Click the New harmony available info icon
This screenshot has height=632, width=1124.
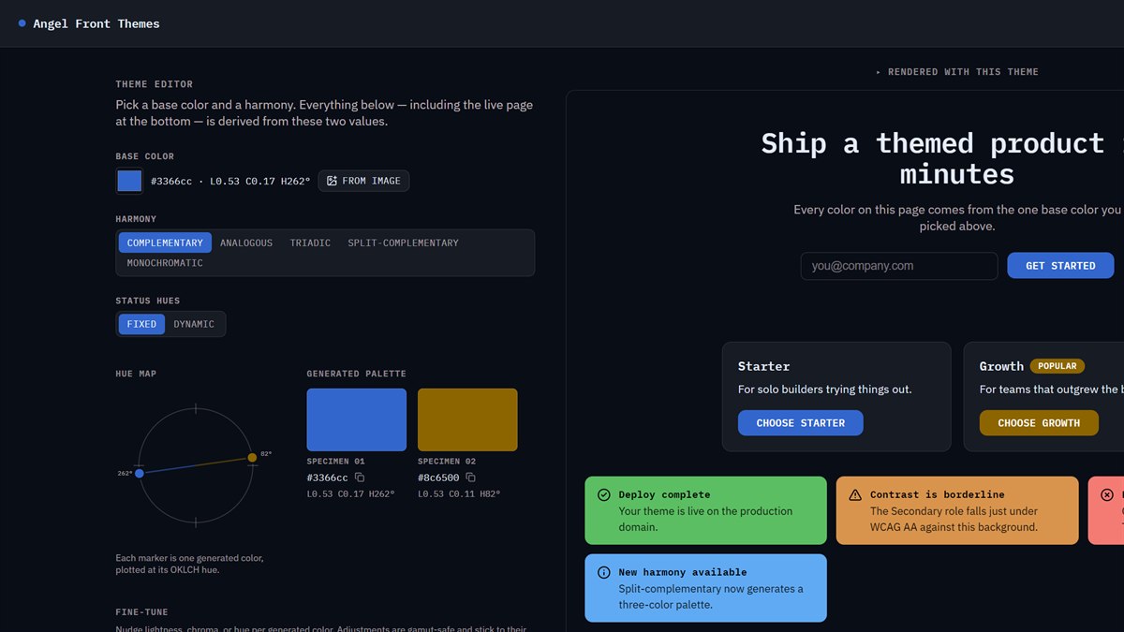coord(604,572)
